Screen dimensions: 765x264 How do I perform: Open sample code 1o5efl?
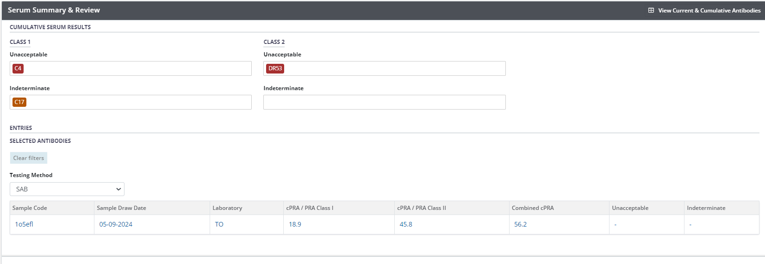coord(24,224)
